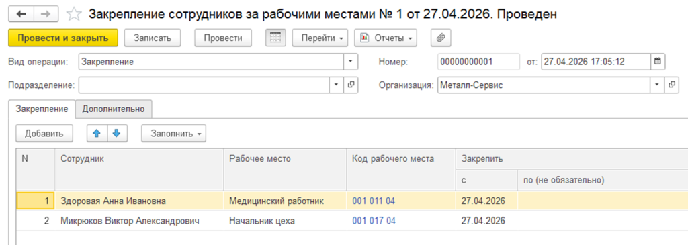Click the Организация field Металл-Сервис
This screenshot has width=688, height=245.
(544, 85)
